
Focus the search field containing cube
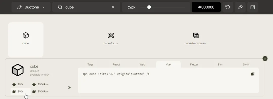(x=86, y=7)
